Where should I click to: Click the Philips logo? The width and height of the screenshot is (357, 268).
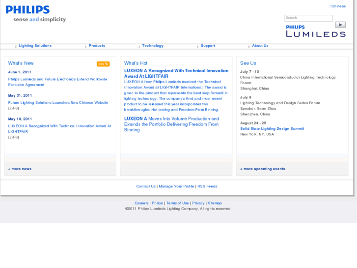click(28, 9)
